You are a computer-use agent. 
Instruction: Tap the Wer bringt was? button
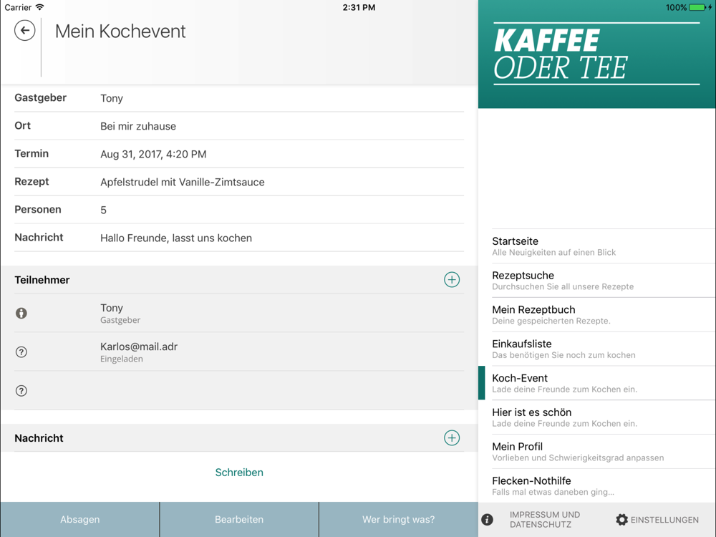pos(399,520)
